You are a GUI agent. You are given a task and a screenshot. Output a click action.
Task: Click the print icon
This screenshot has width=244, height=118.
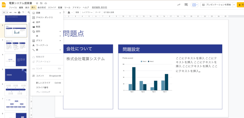pos(19,12)
